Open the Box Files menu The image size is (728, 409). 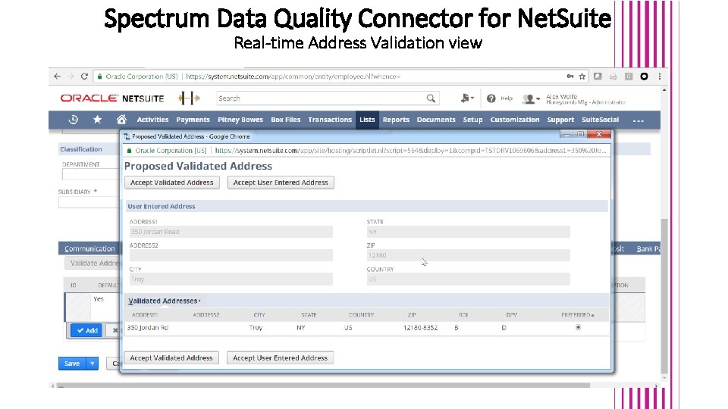click(286, 120)
